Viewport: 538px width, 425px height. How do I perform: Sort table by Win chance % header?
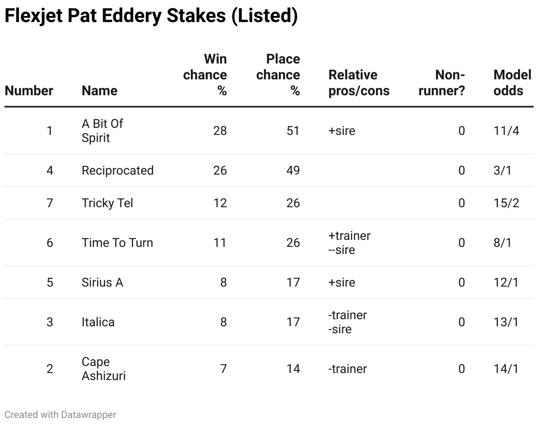pos(205,75)
